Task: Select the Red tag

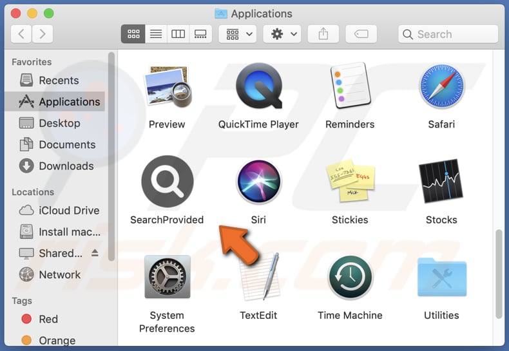Action: (55, 319)
